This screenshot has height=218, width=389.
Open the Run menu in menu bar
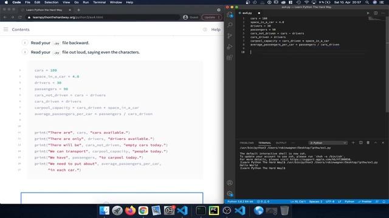click(x=86, y=2)
